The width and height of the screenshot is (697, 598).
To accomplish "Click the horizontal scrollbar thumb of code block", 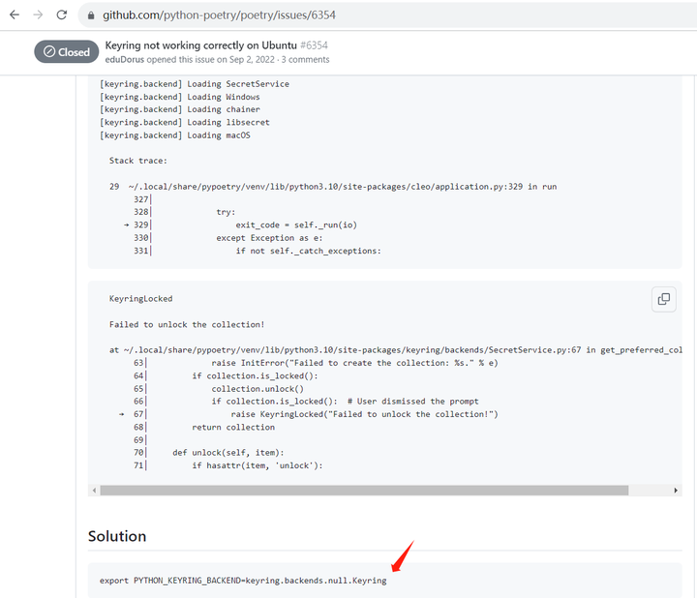I will coord(364,490).
